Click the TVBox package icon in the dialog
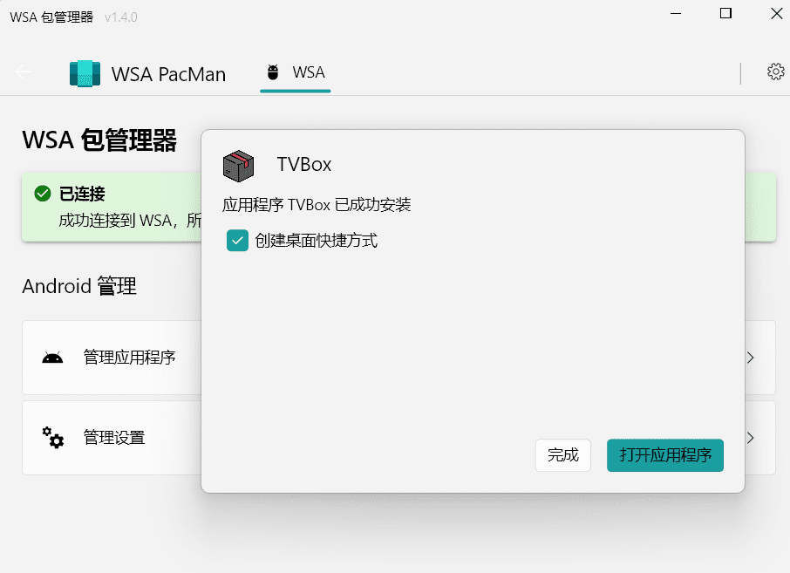 pyautogui.click(x=237, y=164)
